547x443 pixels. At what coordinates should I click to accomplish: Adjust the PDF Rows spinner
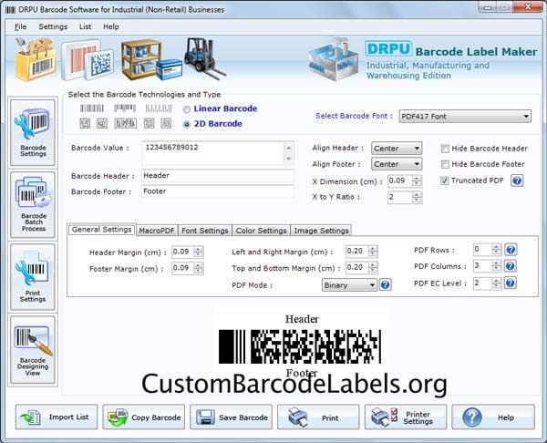pos(496,249)
